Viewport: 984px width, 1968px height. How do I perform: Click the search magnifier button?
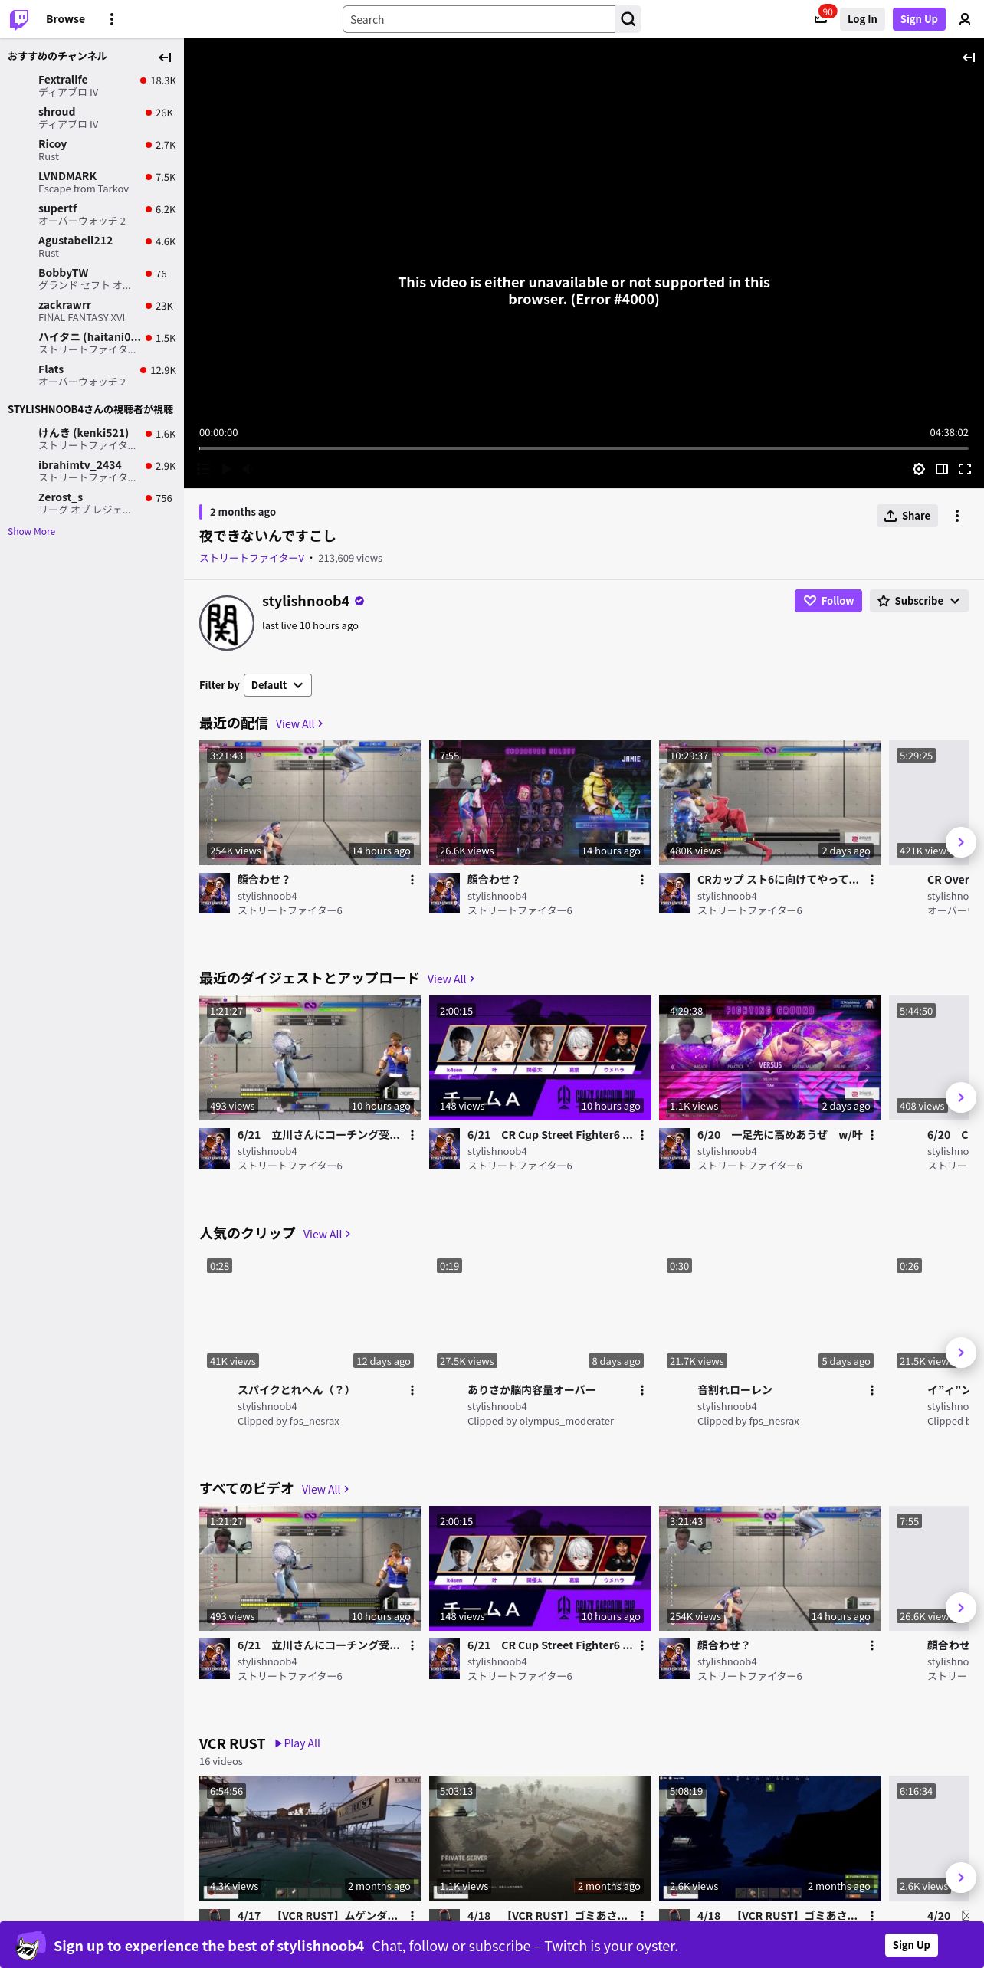coord(628,19)
